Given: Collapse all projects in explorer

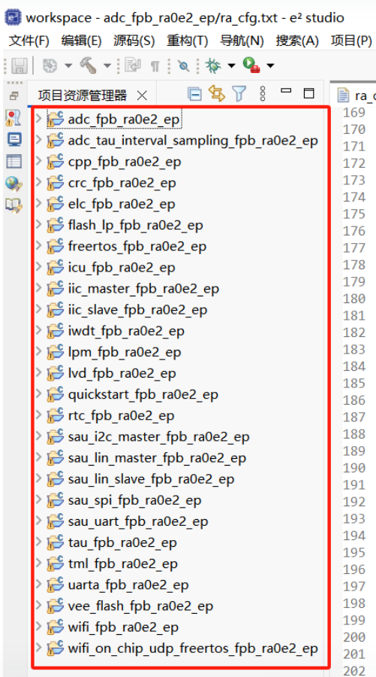Looking at the screenshot, I should (x=194, y=94).
